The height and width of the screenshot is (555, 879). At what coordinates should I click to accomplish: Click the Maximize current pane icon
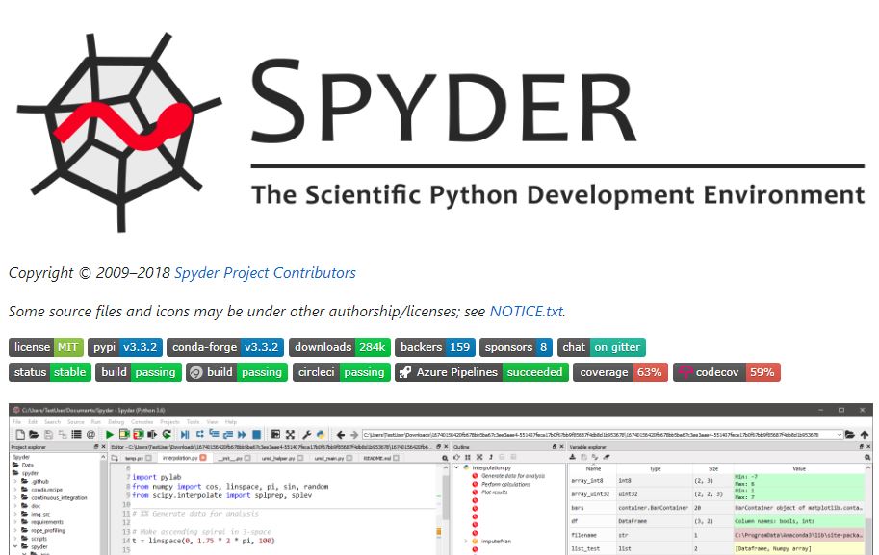point(275,434)
